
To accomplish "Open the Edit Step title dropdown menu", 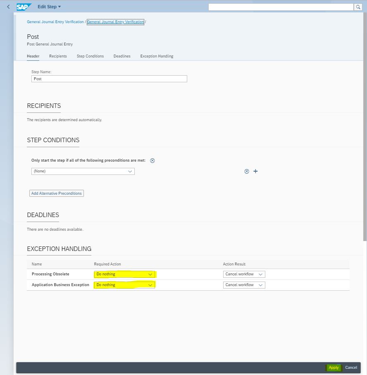I will click(x=49, y=7).
